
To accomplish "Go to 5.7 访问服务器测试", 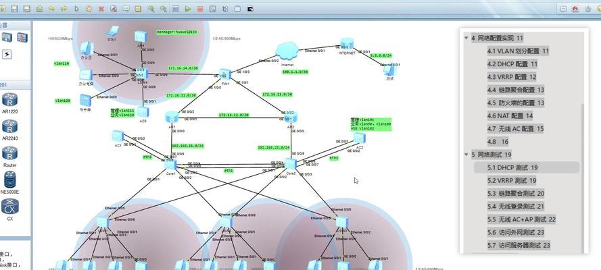I will click(x=519, y=246).
